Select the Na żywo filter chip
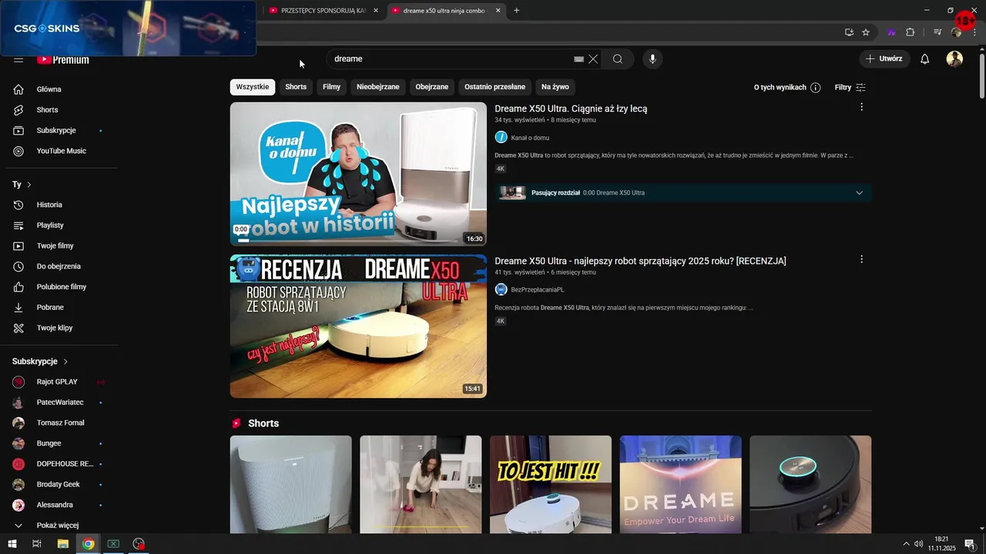This screenshot has width=986, height=554. (555, 87)
